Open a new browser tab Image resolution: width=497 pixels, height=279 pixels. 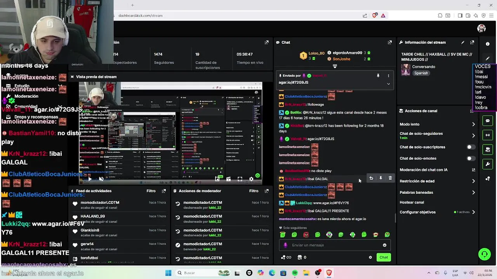(132, 5)
